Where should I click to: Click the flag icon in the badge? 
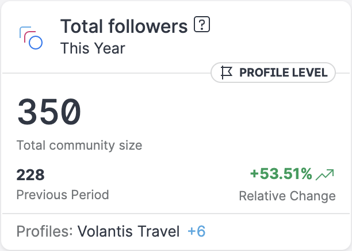point(227,73)
